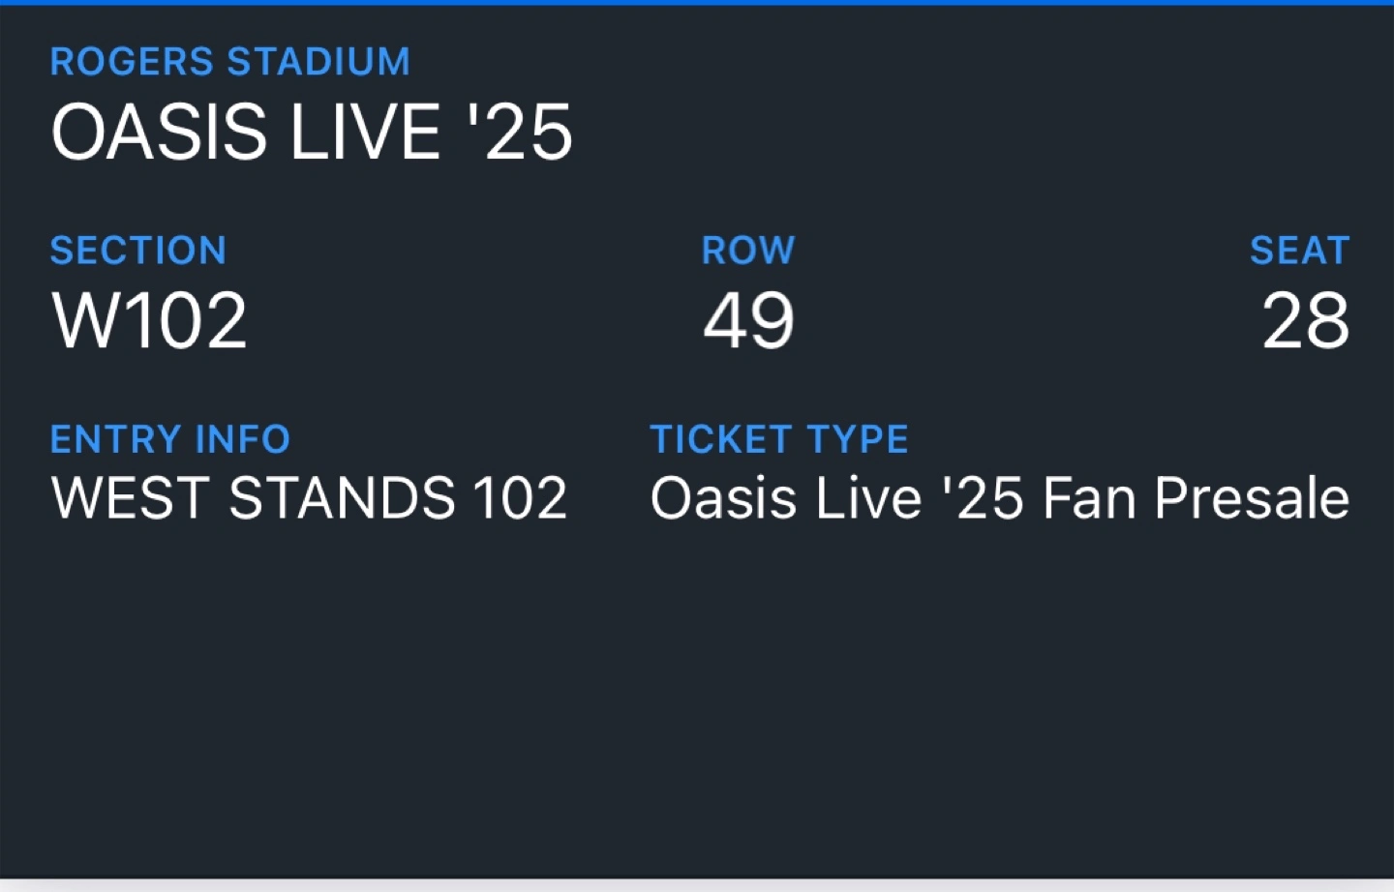Click the ENTRY INFO heading
Viewport: 1394px width, 892px height.
coord(170,439)
